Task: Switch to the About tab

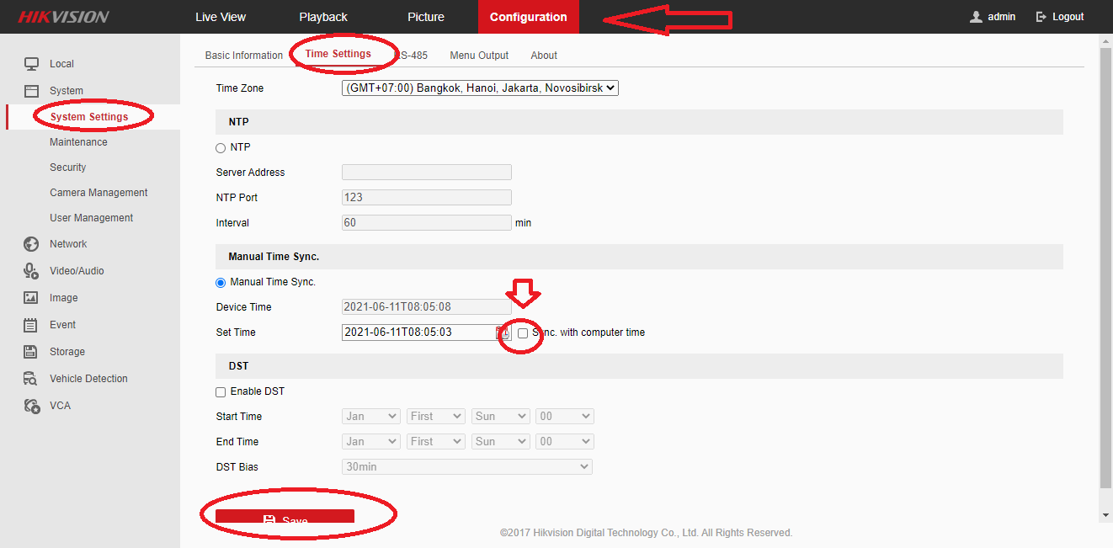Action: tap(544, 56)
